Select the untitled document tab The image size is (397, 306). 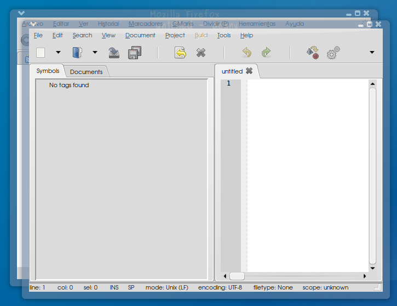(232, 71)
